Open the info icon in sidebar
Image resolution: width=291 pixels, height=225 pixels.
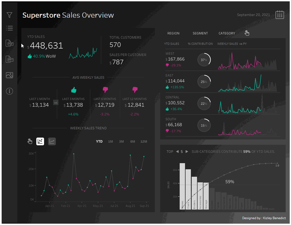9,91
